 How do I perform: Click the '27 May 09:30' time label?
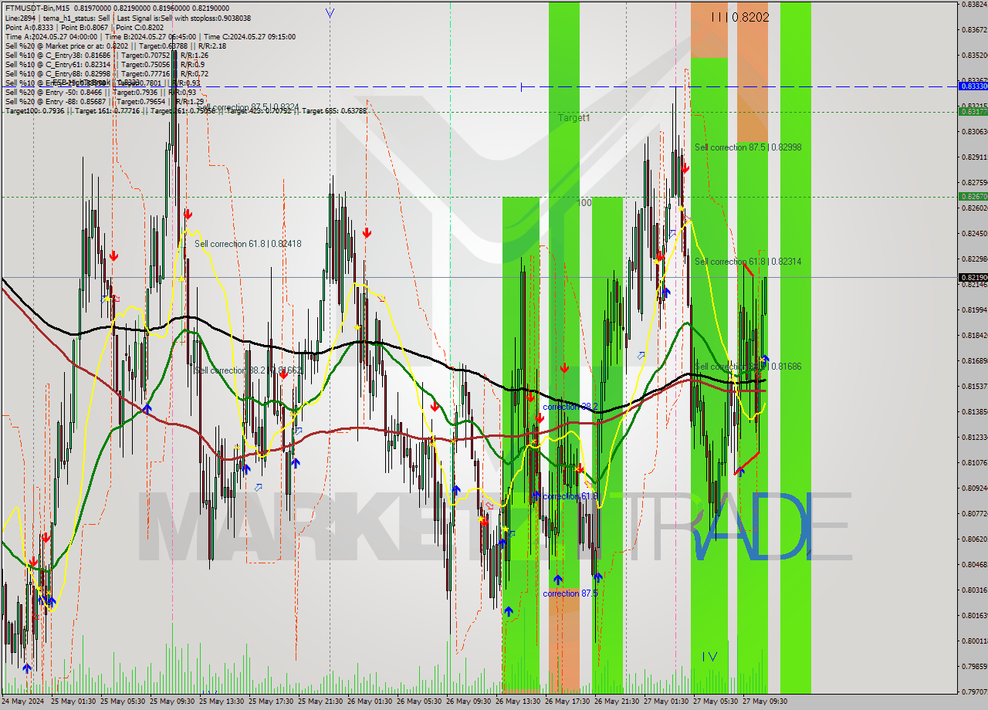click(765, 702)
